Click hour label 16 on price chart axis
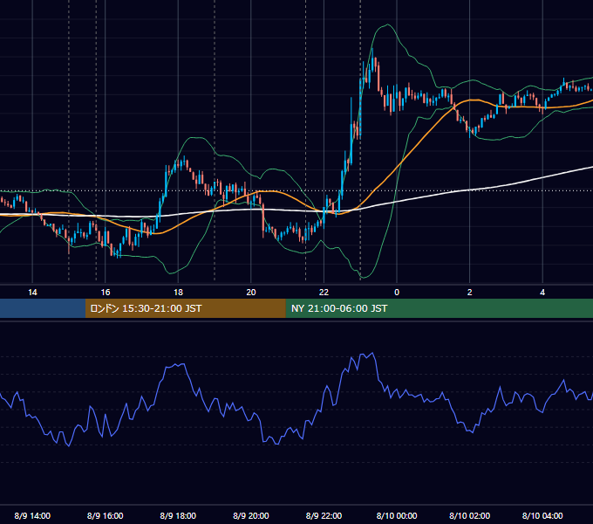This screenshot has width=593, height=524. click(106, 293)
